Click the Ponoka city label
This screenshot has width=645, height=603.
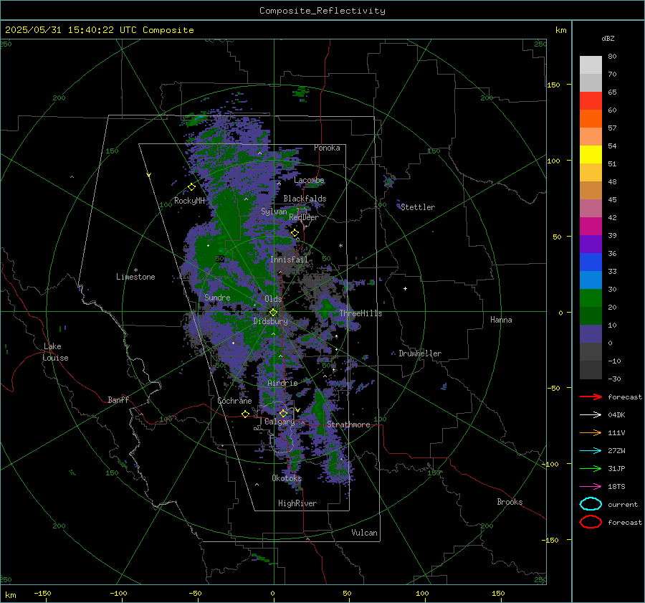click(327, 148)
